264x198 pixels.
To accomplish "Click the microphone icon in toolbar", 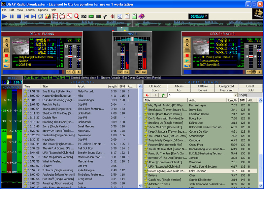I will (x=105, y=16).
